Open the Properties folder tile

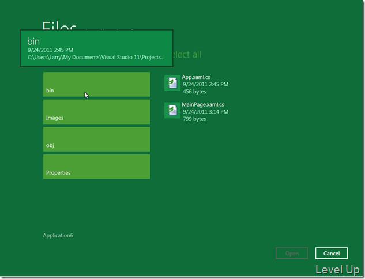pyautogui.click(x=97, y=167)
